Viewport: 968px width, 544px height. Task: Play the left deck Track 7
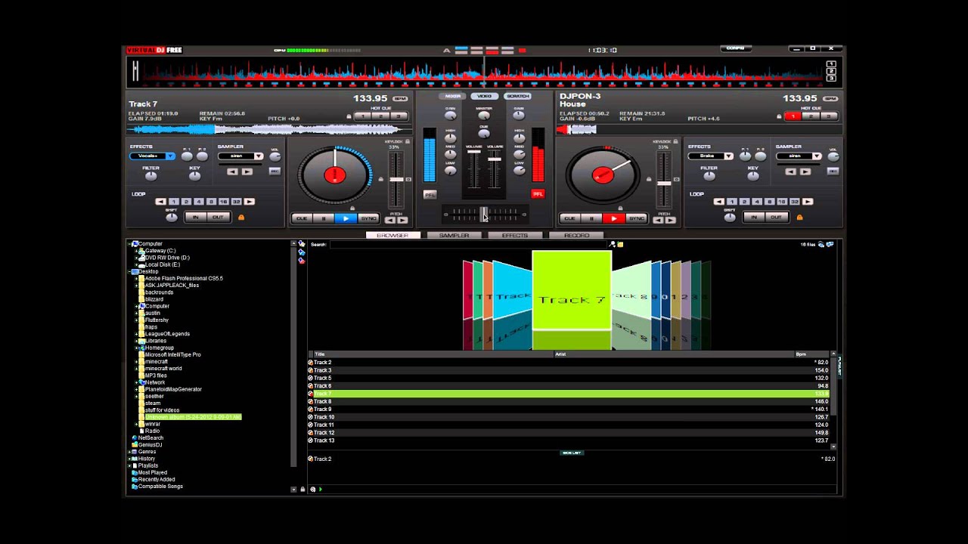(346, 218)
